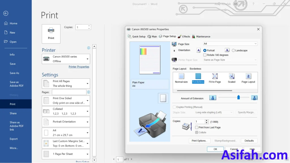The height and width of the screenshot is (163, 290).
Task: Click the Amount of Extension slider handle
Action: coord(238,97)
